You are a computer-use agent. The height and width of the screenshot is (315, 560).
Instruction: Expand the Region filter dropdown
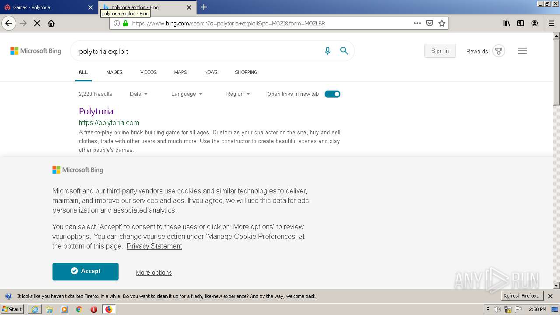click(x=238, y=94)
